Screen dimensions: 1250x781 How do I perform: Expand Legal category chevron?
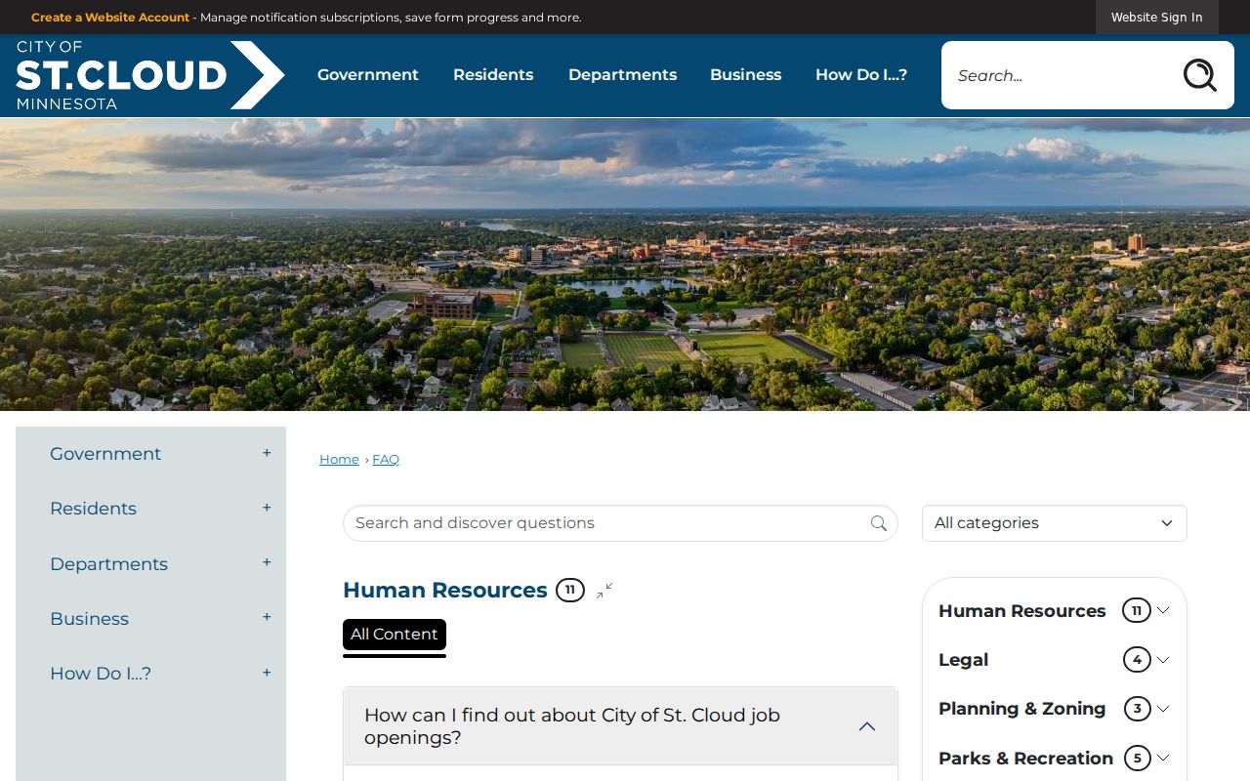1163,660
